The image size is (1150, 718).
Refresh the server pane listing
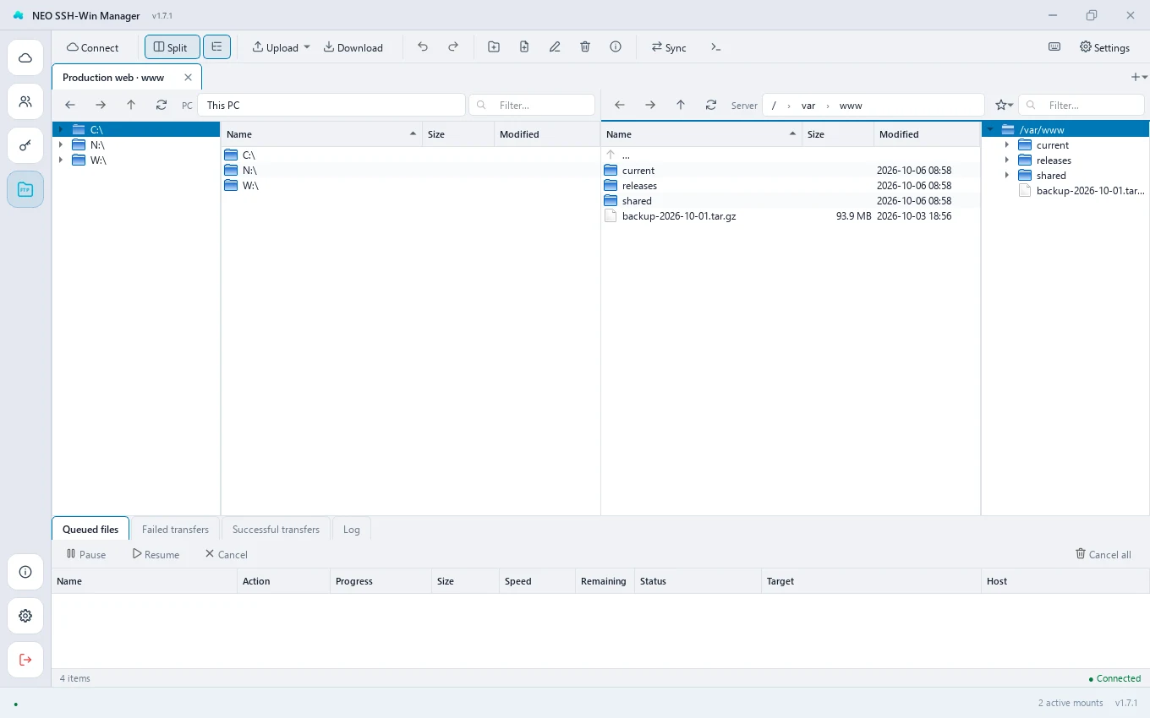pos(711,106)
